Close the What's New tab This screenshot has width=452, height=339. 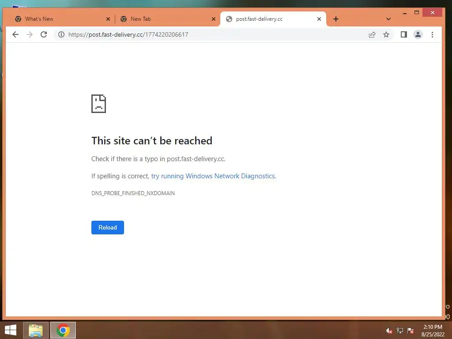point(108,19)
